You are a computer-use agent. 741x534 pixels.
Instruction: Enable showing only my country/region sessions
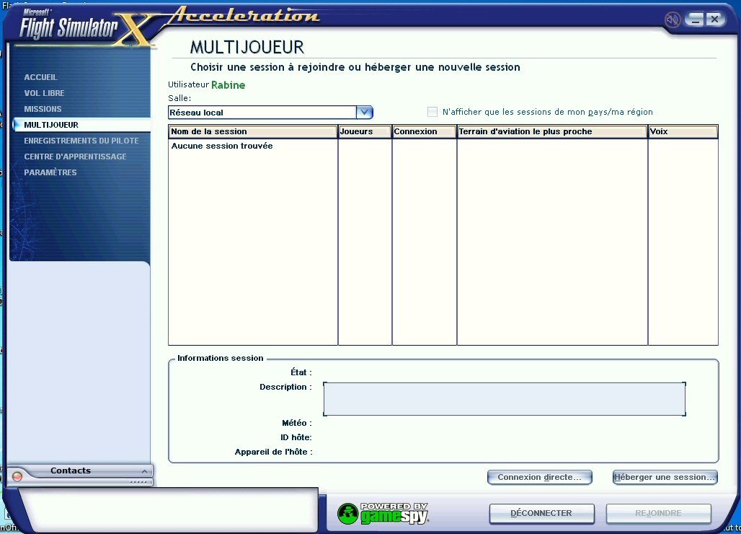click(x=432, y=112)
